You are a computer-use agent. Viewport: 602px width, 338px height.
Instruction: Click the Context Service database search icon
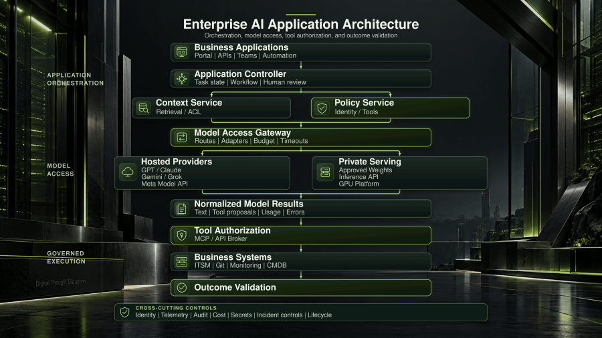pos(143,108)
